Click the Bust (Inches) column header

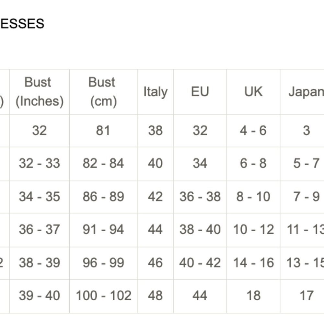tap(40, 92)
